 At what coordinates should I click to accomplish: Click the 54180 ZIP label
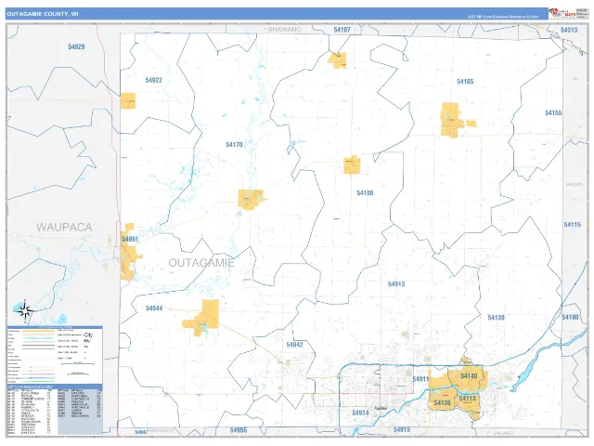click(x=570, y=317)
